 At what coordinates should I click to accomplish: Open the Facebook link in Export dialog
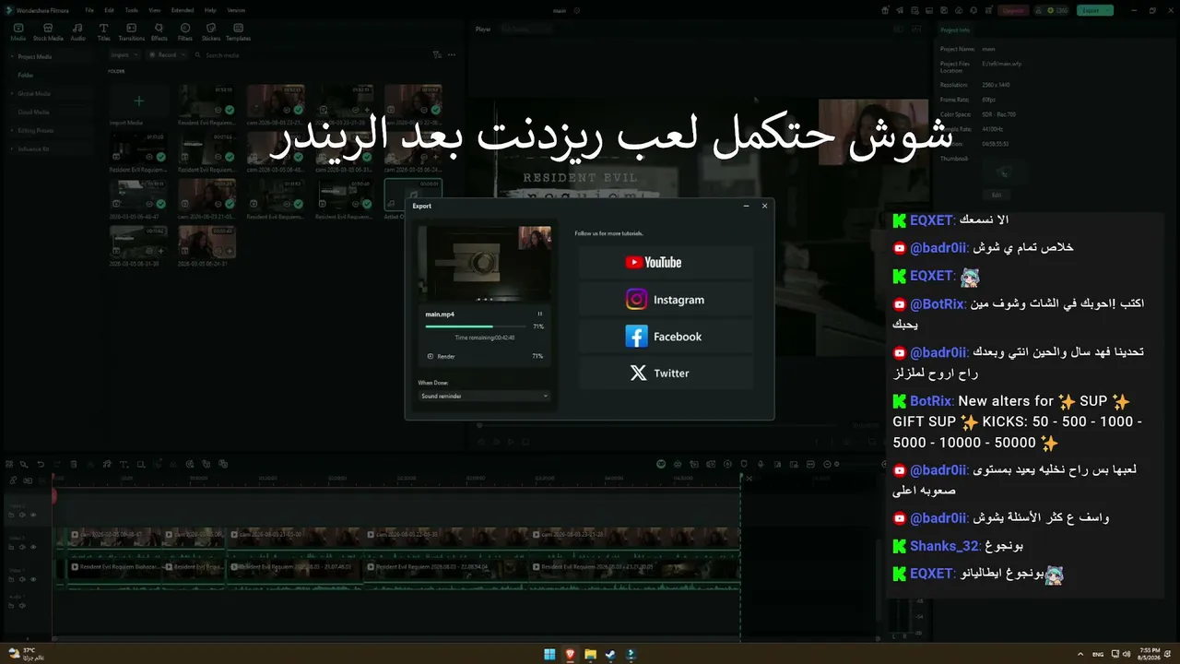coord(666,337)
